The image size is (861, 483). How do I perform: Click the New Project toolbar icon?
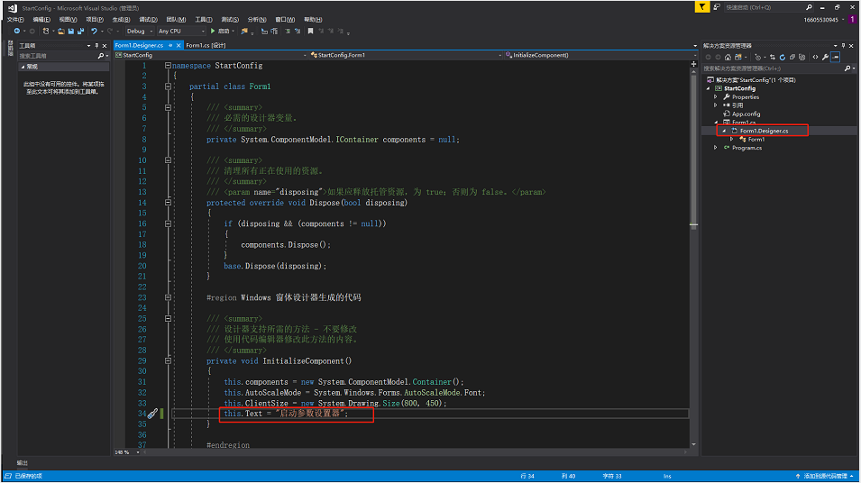coord(46,32)
